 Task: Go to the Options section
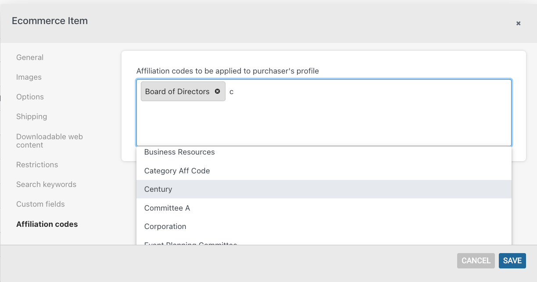pos(30,97)
